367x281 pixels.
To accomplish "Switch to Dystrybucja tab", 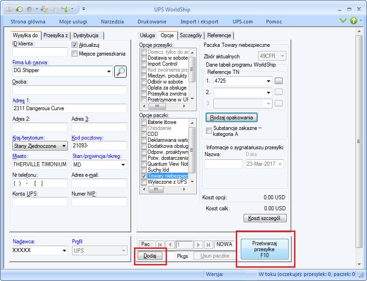I will click(x=86, y=35).
